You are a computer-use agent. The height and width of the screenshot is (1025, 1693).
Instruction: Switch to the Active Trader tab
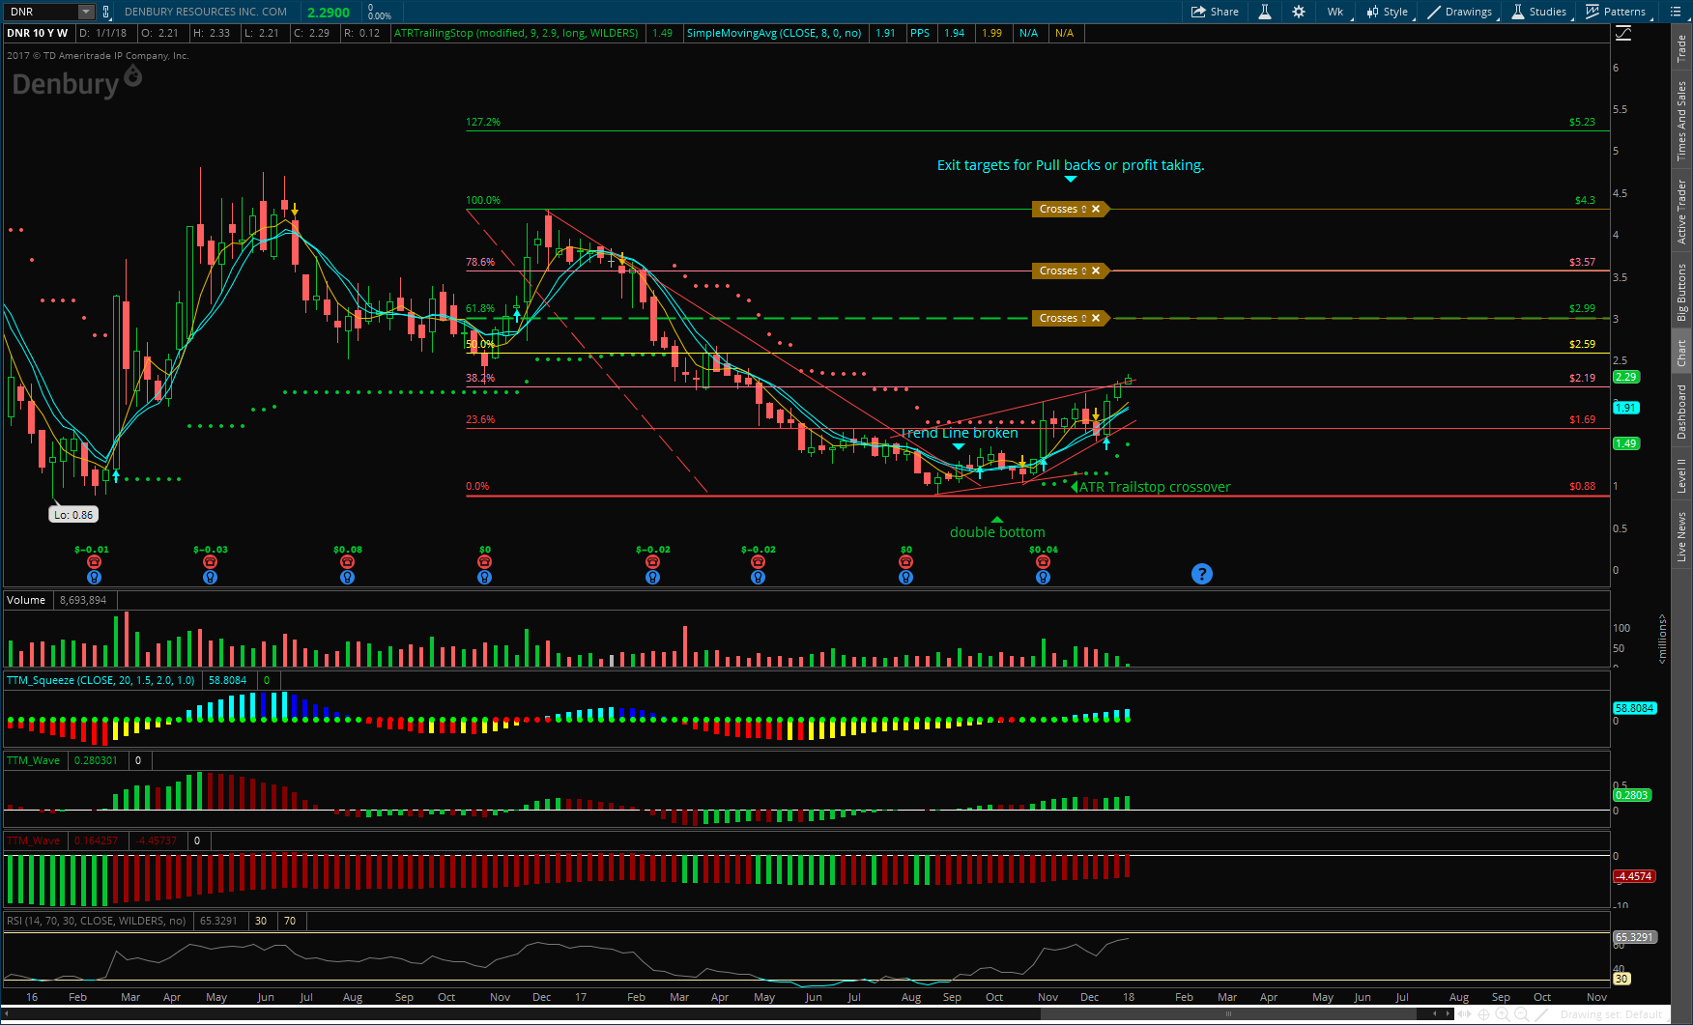coord(1682,212)
